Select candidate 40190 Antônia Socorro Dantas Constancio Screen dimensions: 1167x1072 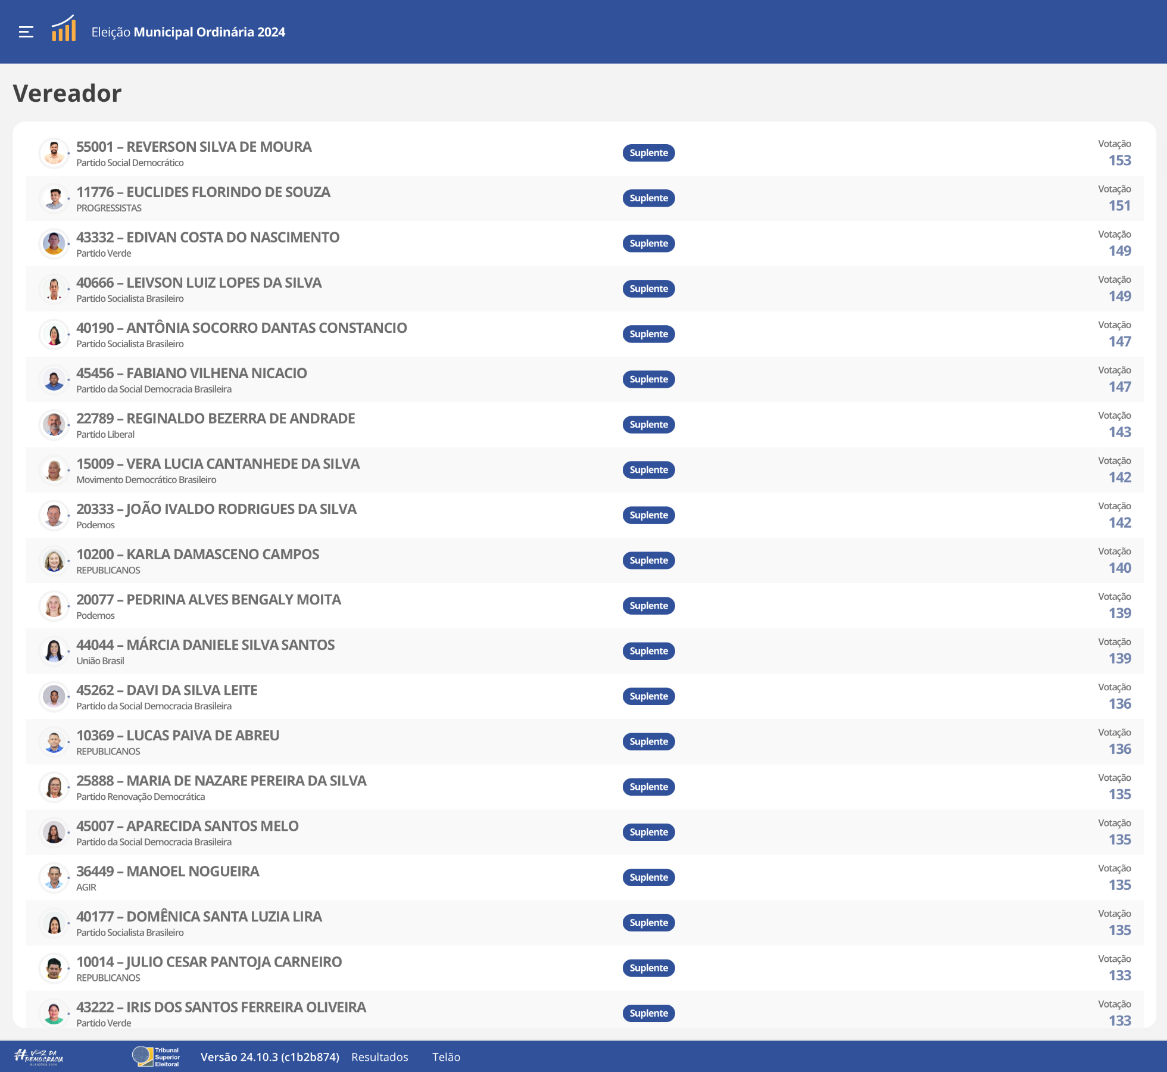(x=584, y=334)
